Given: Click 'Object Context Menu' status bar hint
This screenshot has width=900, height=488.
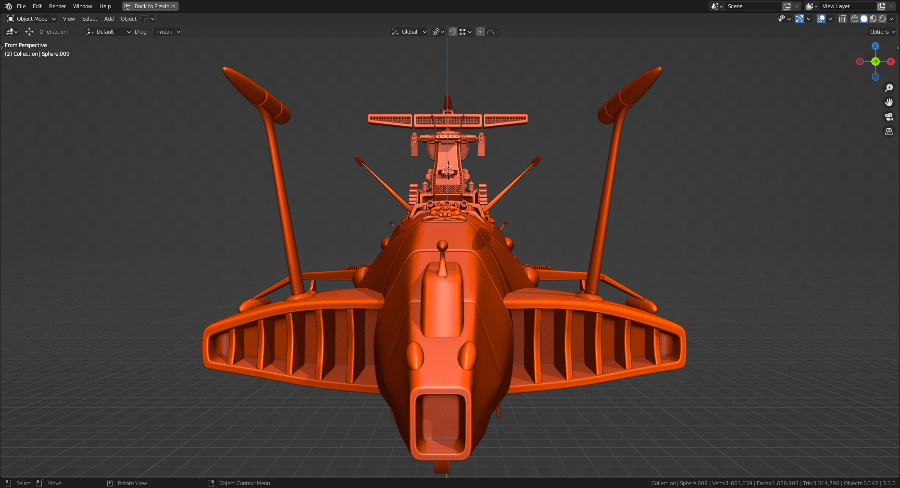Looking at the screenshot, I should click(x=244, y=483).
